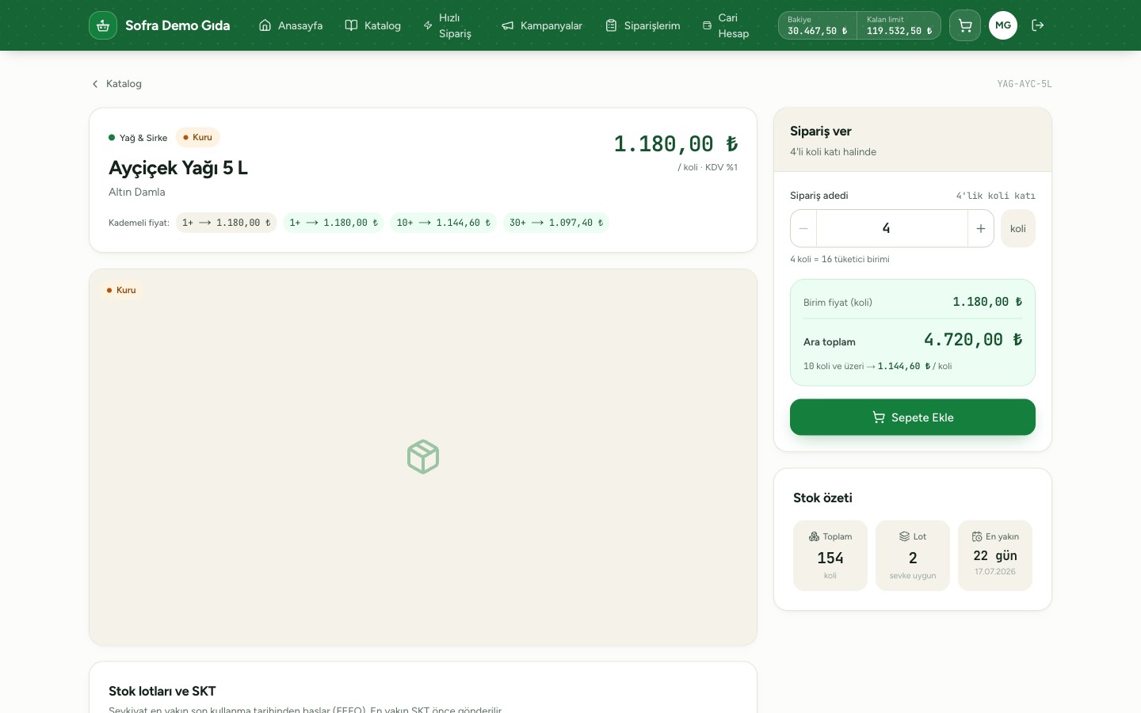This screenshot has height=713, width=1141.
Task: Open the Cari Hesap menu item
Action: point(726,25)
